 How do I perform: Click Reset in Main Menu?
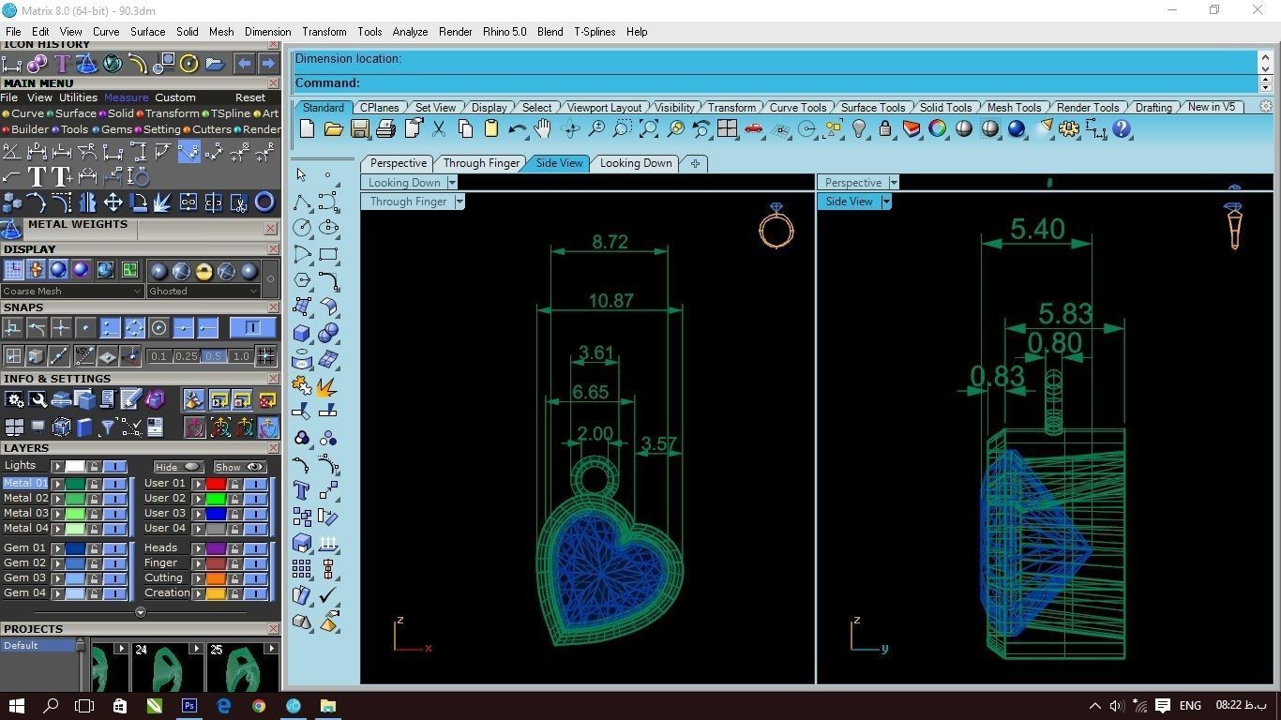point(250,97)
